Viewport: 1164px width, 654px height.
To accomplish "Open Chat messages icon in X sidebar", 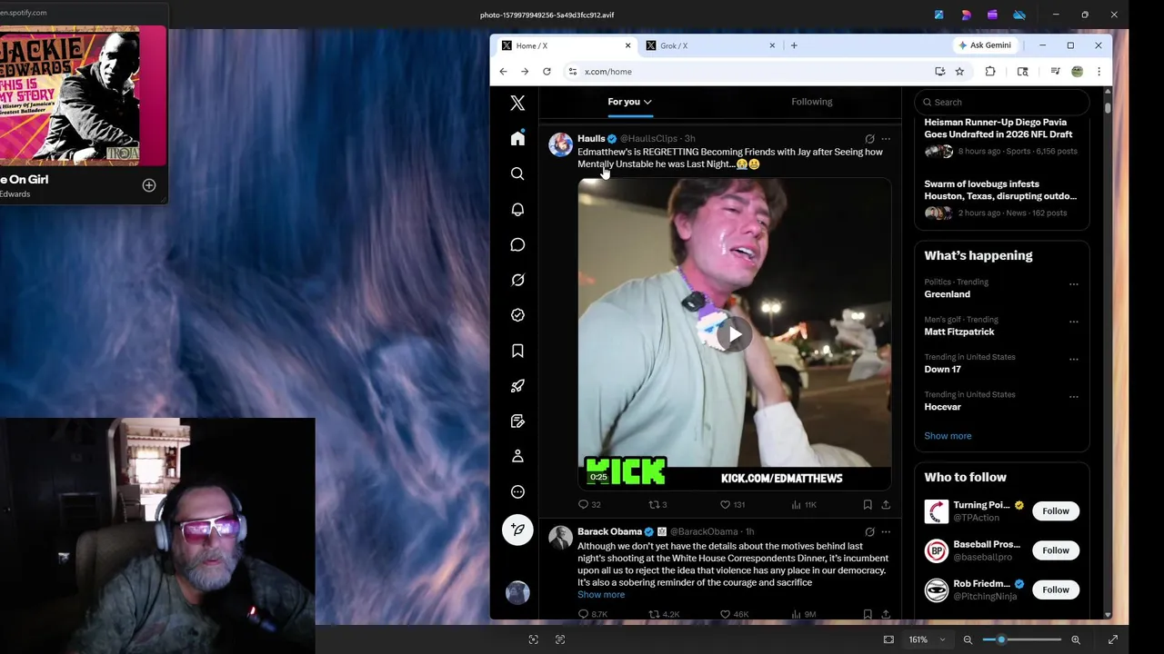I will pyautogui.click(x=517, y=244).
